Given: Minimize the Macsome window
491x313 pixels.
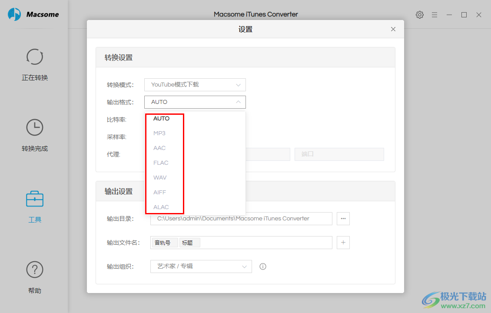Looking at the screenshot, I should click(x=449, y=15).
